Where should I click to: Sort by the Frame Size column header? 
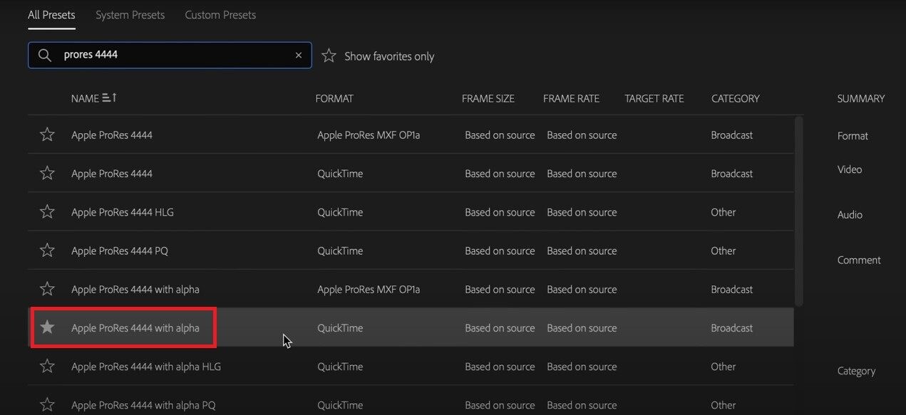tap(488, 99)
